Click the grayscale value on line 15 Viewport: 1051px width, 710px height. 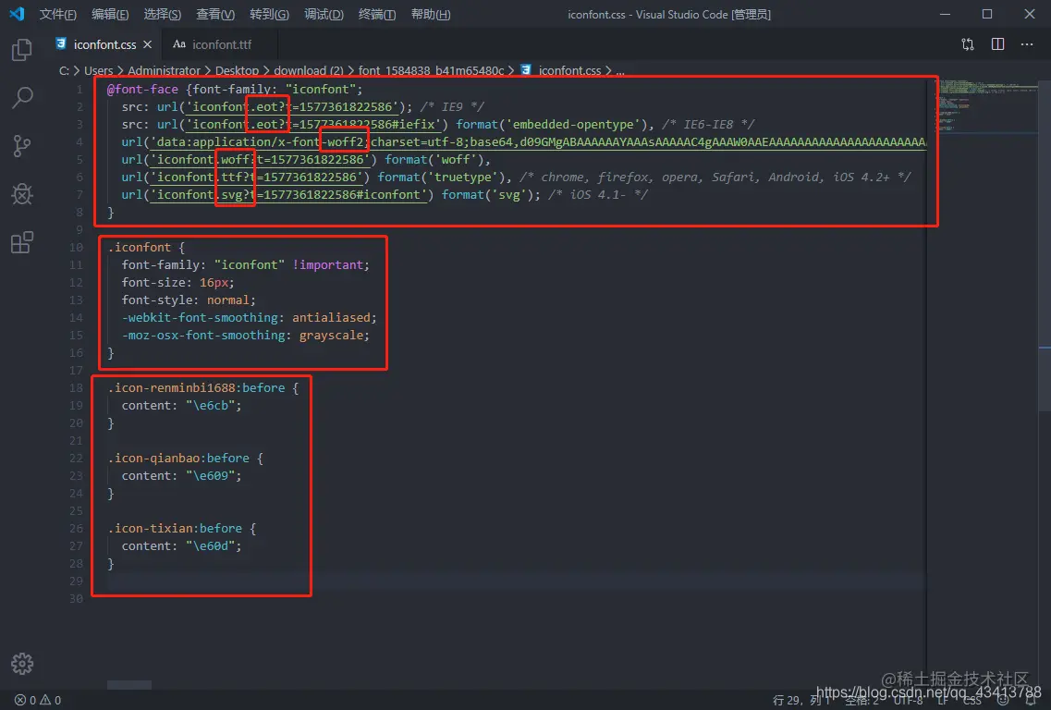pos(331,336)
